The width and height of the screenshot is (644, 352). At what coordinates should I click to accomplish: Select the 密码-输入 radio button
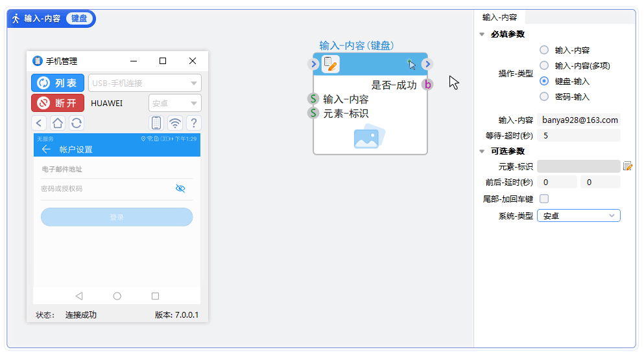coord(543,96)
